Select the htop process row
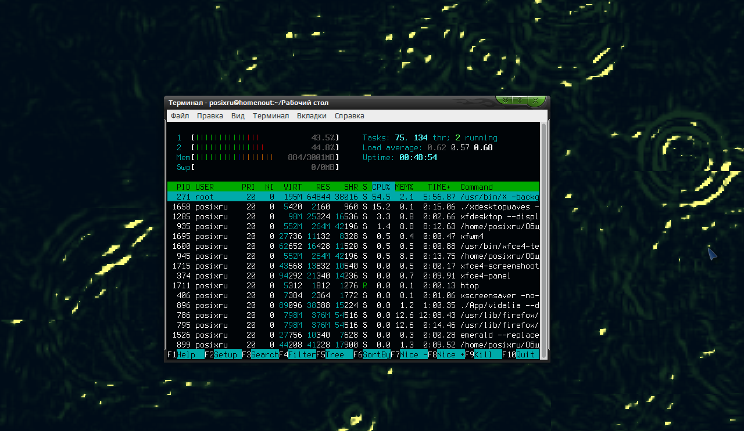The height and width of the screenshot is (431, 744). point(353,285)
